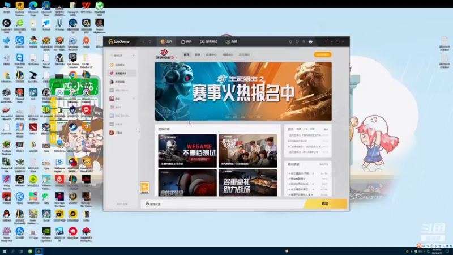The image size is (453, 255).
Task: Open the QQ penguin desktop icon
Action: (x=6, y=216)
